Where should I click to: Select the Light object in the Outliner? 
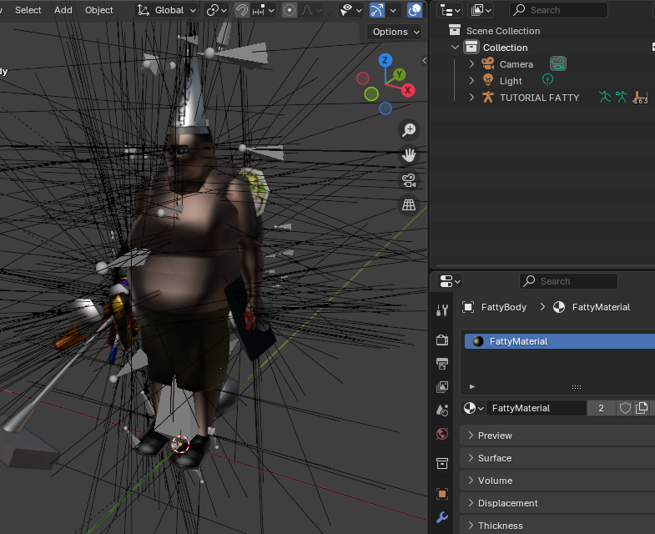pyautogui.click(x=511, y=81)
